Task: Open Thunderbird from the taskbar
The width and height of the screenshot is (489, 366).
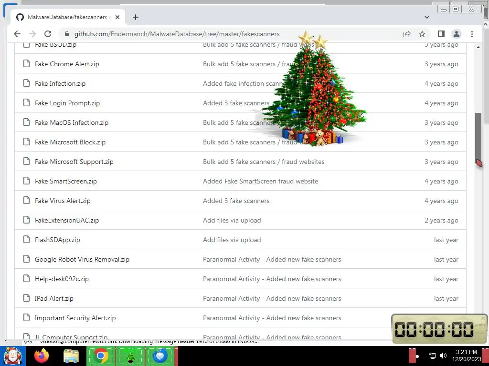Action: (x=160, y=356)
